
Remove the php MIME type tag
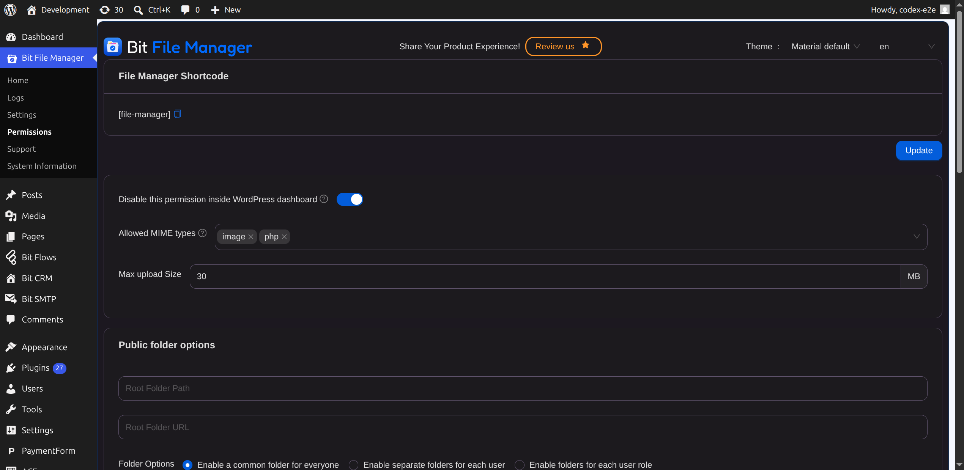coord(284,237)
